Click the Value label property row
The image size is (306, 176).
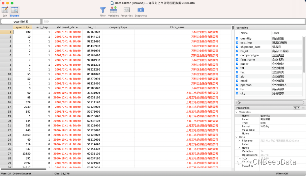tap(270, 130)
